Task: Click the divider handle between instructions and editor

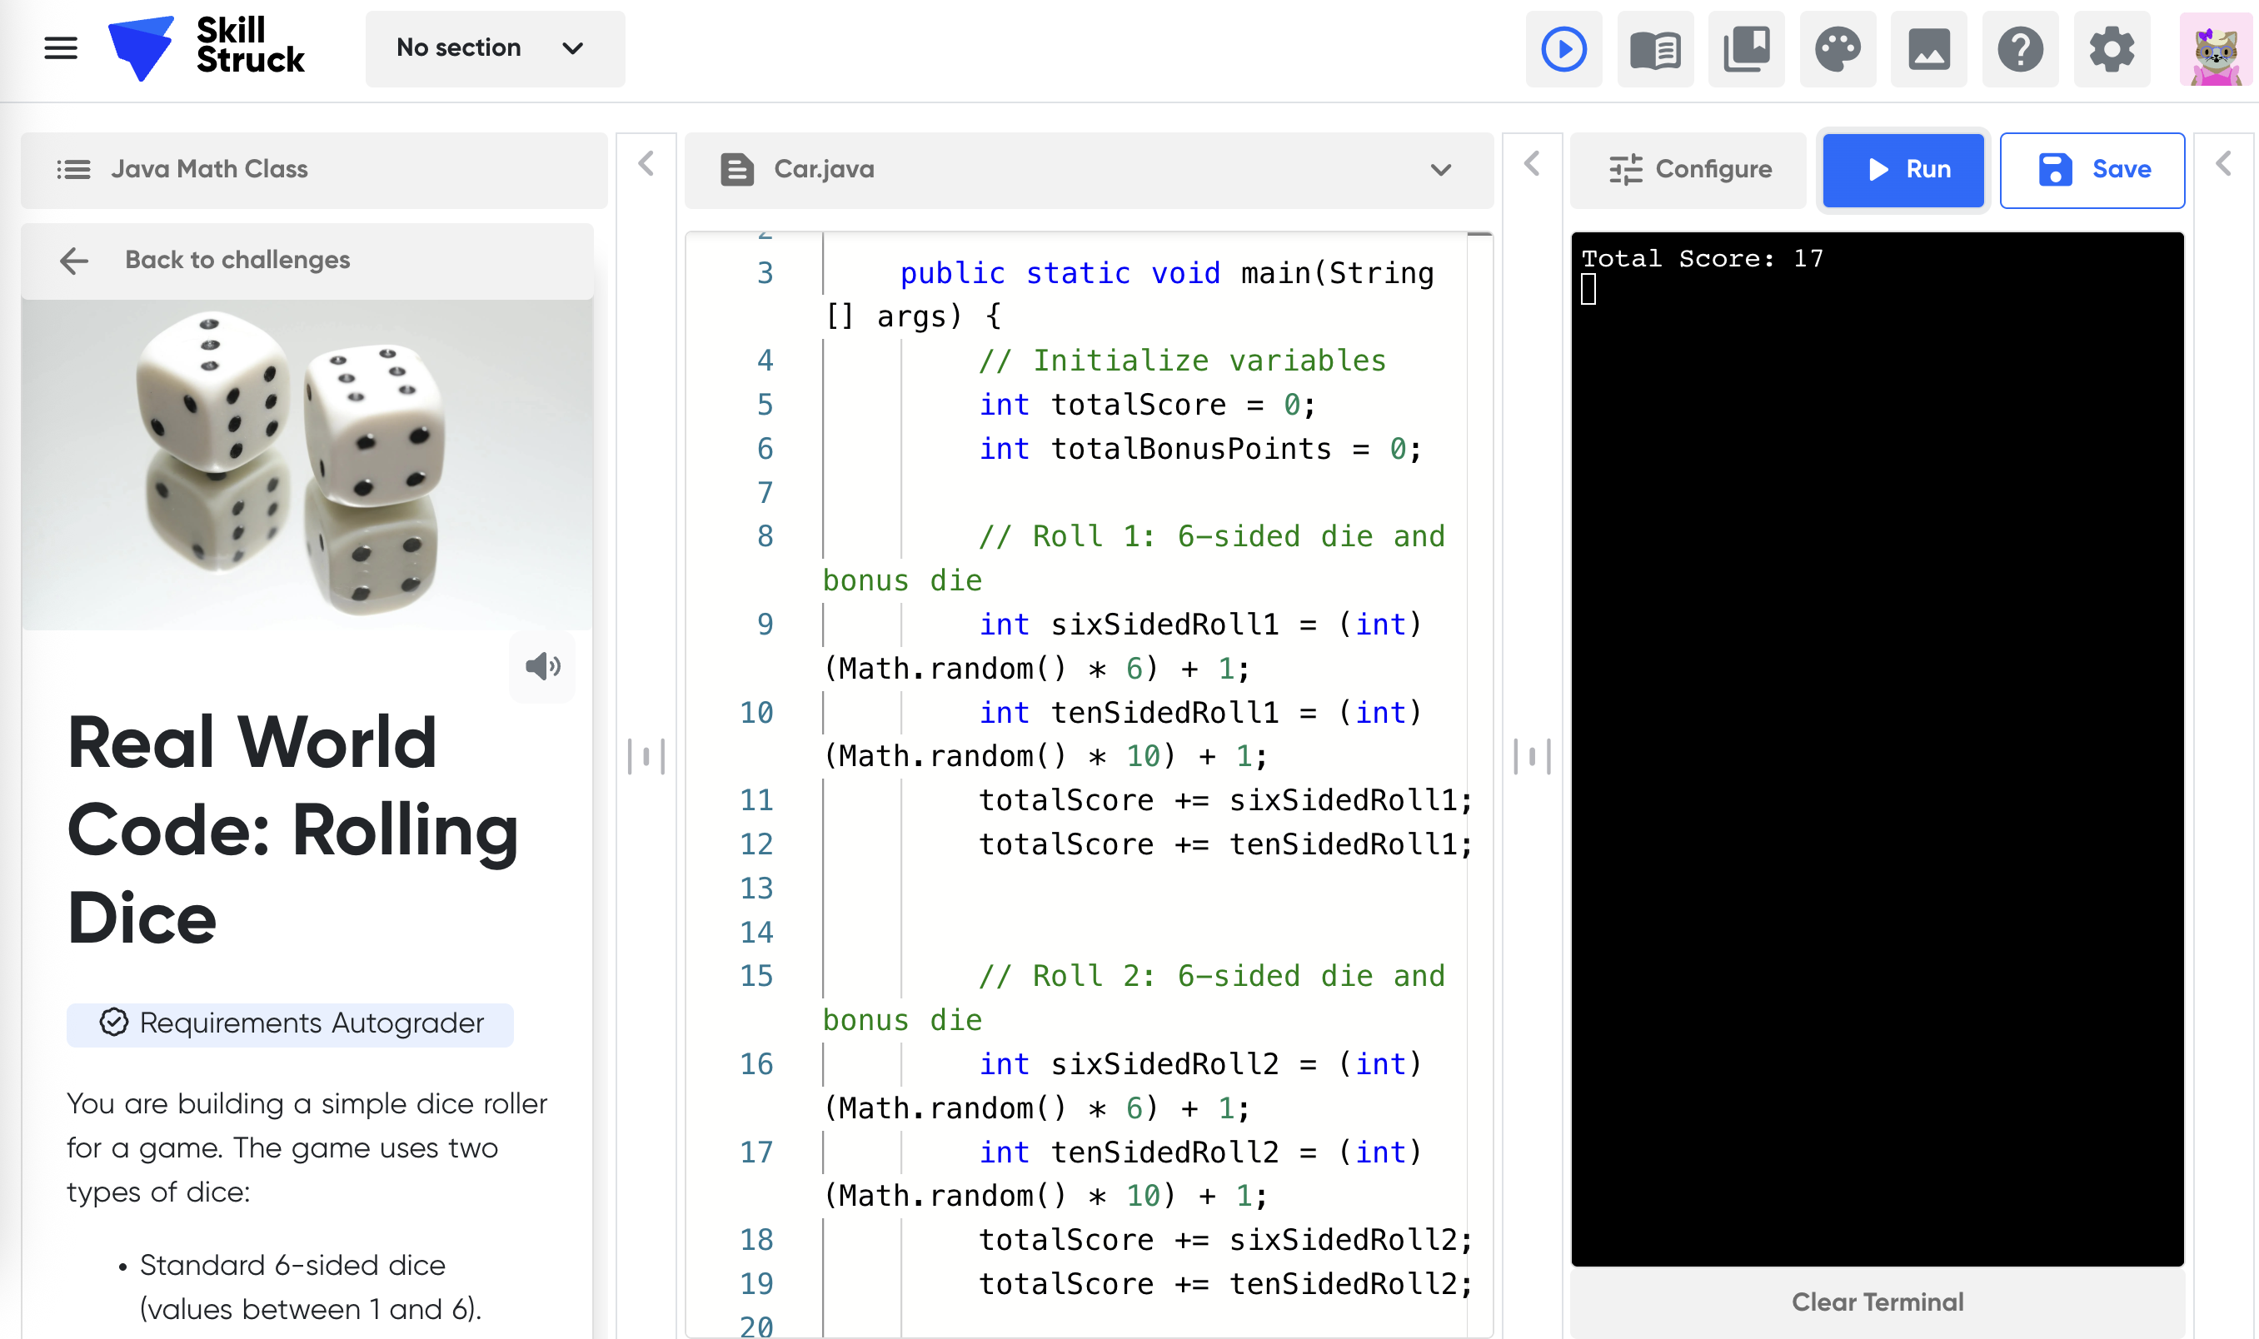Action: [x=646, y=756]
